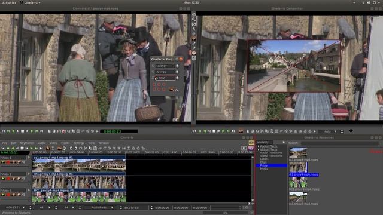Stop playback in the Viewer window
Image resolution: width=383 pixels, height=215 pixels.
23,131
